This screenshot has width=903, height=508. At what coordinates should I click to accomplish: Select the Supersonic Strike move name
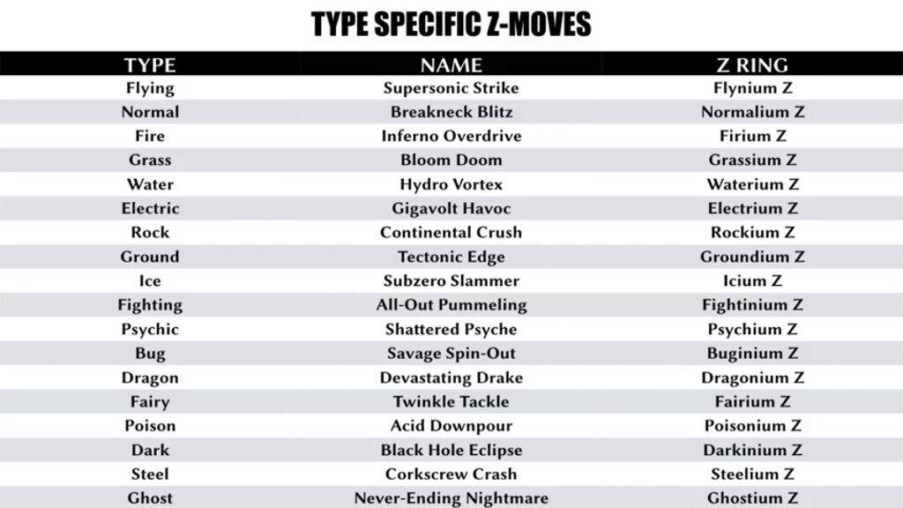click(451, 88)
